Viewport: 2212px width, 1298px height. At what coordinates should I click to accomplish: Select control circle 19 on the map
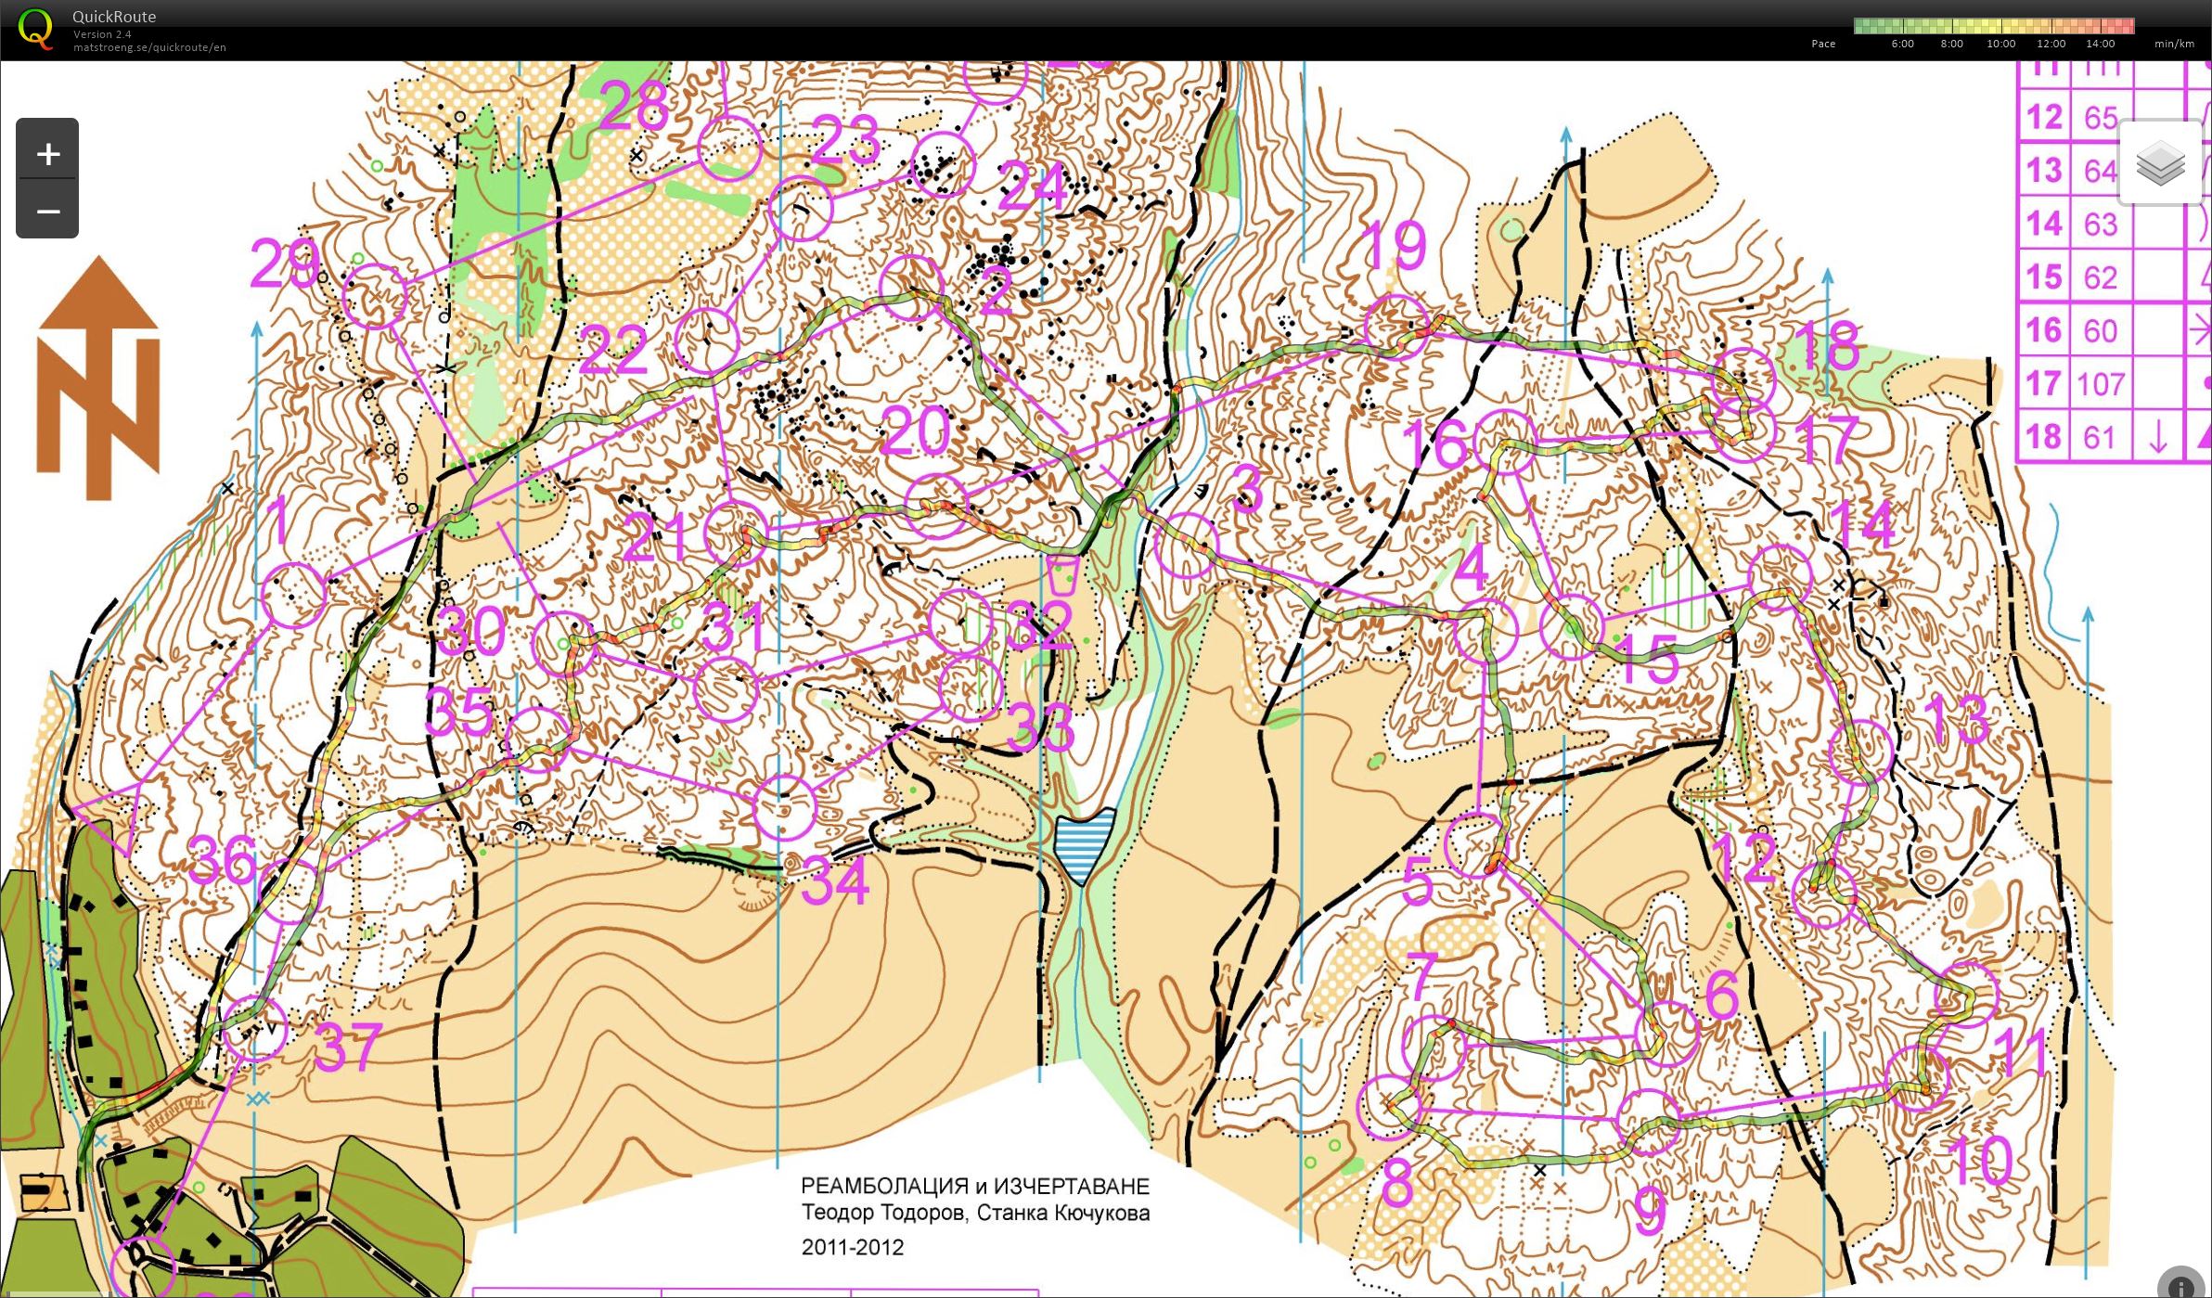click(x=1395, y=327)
